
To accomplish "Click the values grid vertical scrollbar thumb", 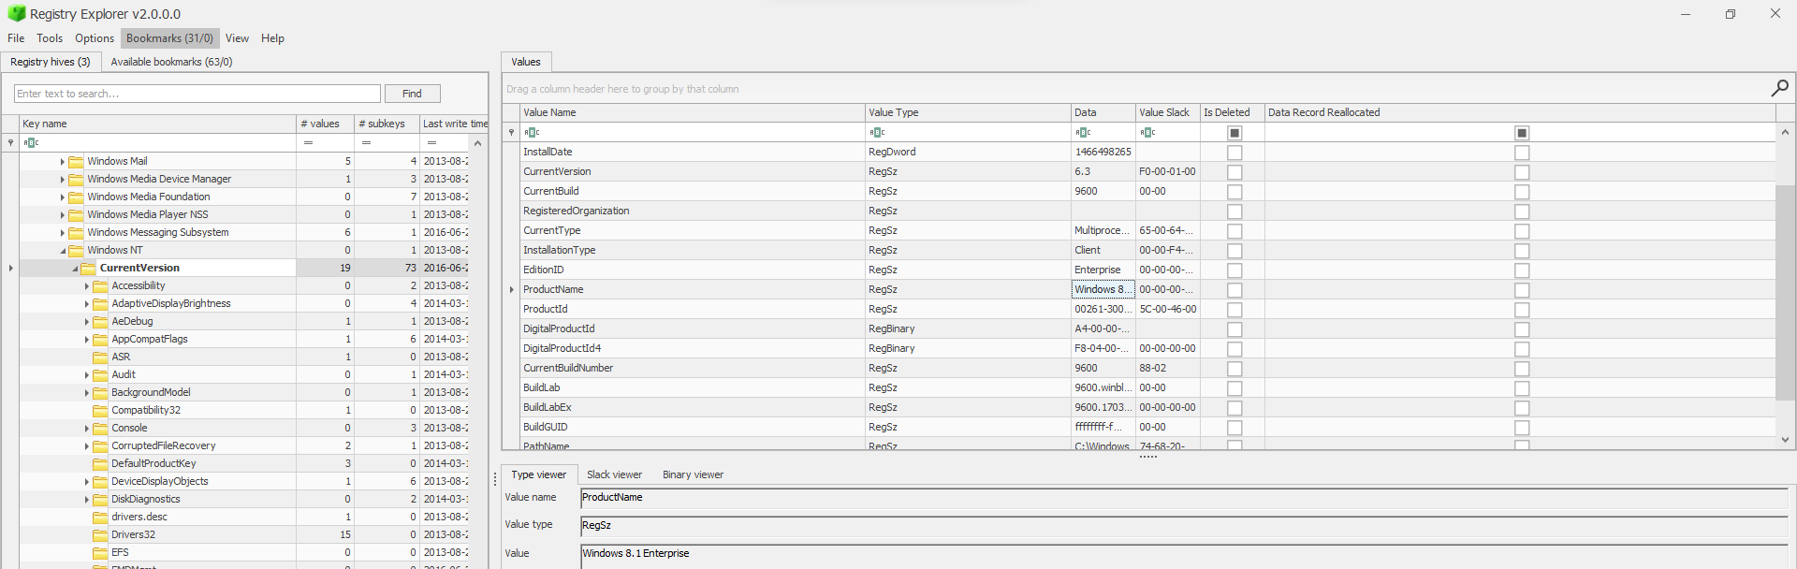I will (1785, 292).
